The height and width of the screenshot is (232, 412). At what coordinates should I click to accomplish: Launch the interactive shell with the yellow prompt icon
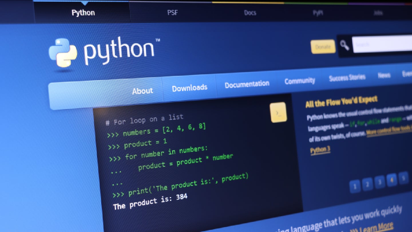pos(278,112)
